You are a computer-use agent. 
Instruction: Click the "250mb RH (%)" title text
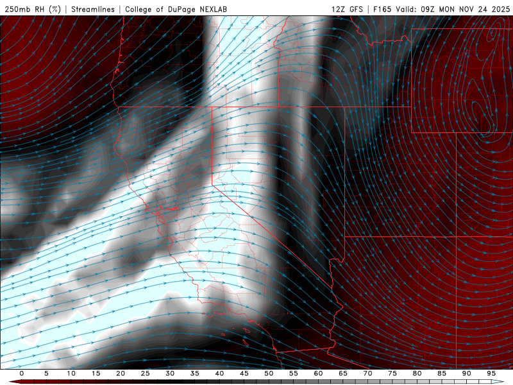tap(33, 10)
